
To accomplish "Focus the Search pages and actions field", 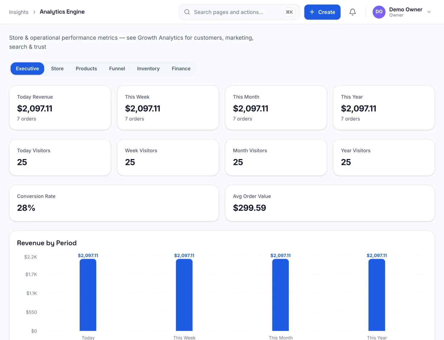I will [x=239, y=12].
